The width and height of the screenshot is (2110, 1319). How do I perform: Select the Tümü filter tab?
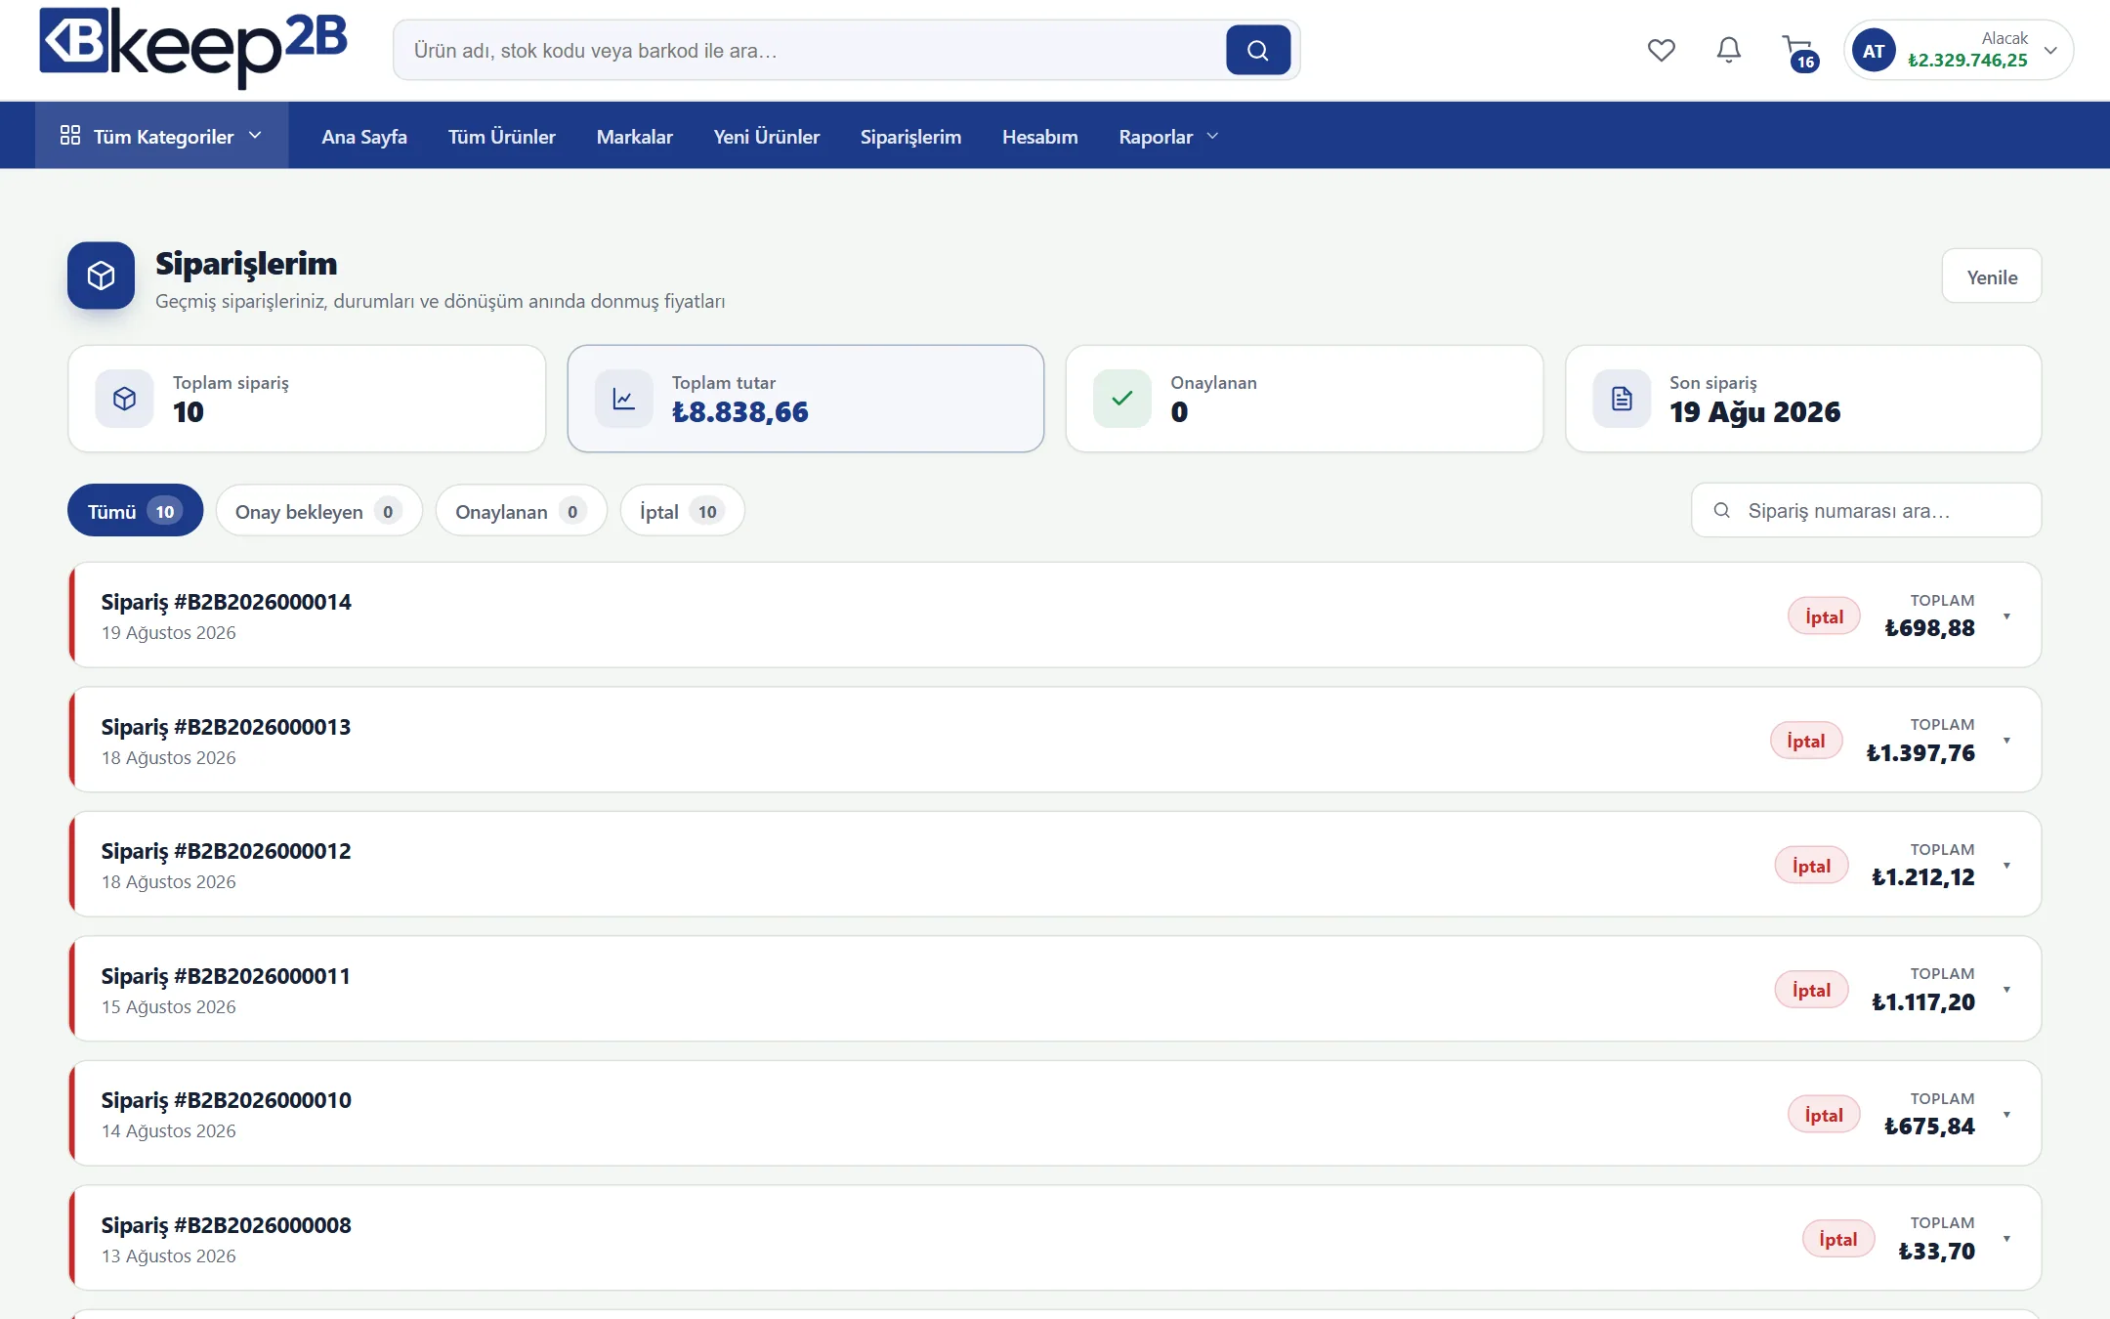pyautogui.click(x=135, y=511)
